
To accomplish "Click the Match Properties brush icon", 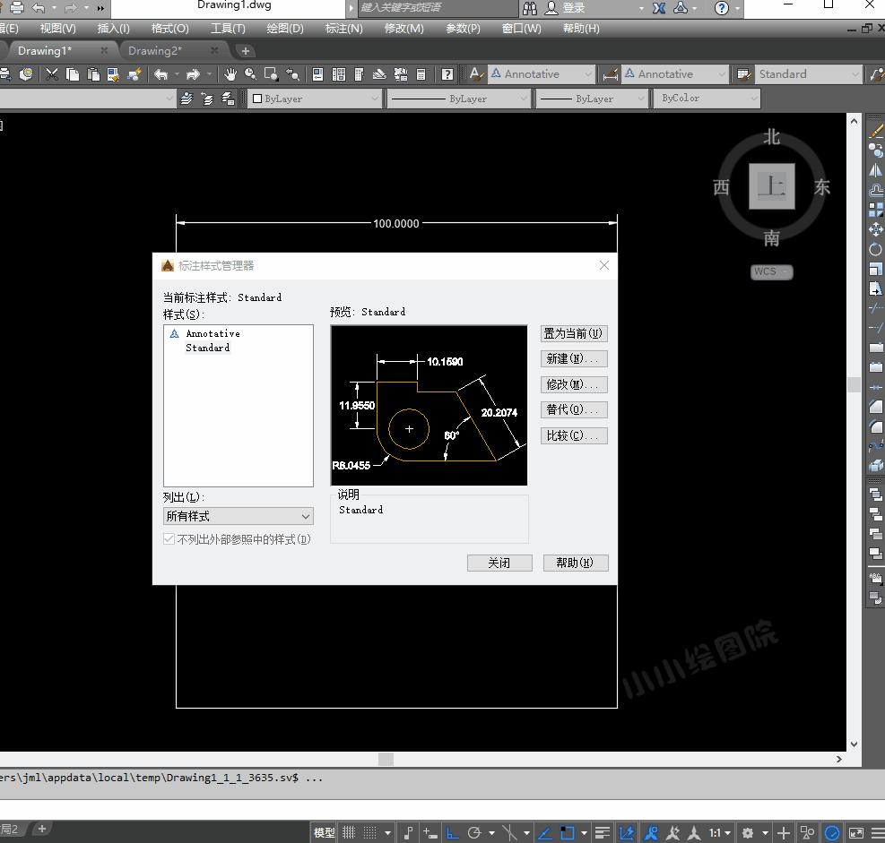I will point(135,74).
